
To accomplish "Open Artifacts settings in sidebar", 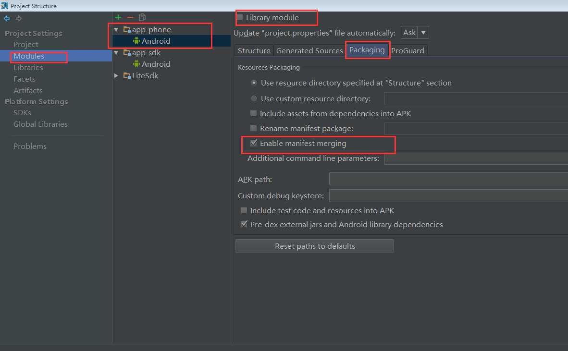I will (28, 90).
